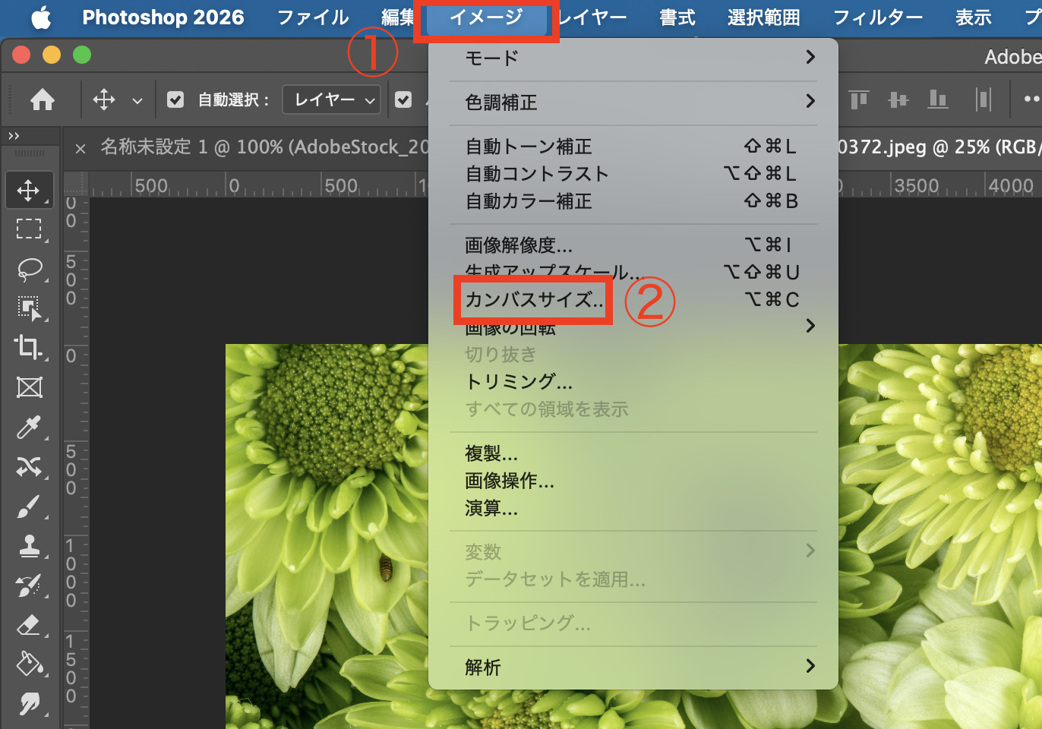
Task: Open the フィルター menu
Action: [x=878, y=17]
